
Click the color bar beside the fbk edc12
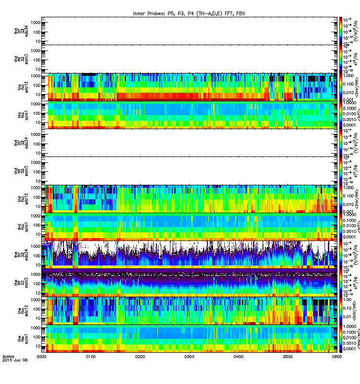341,311
